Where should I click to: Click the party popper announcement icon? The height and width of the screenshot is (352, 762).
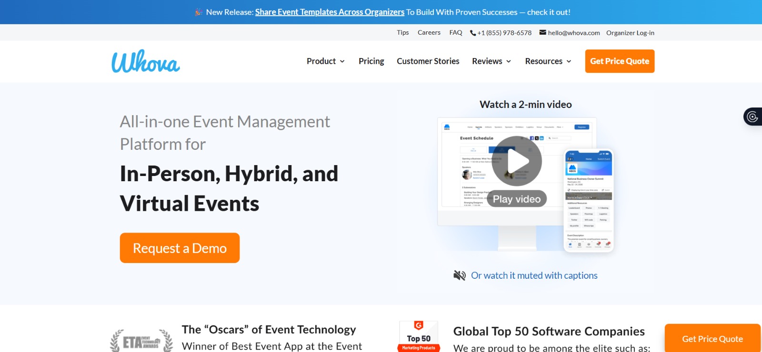(199, 12)
